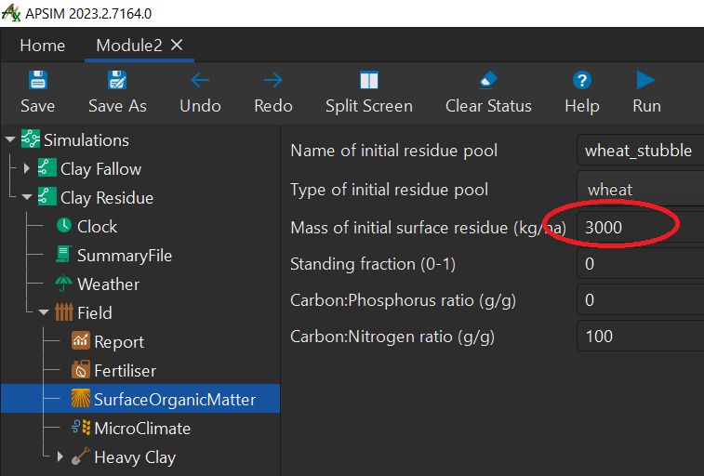Click the Clay Fallow simulation icon

pos(47,167)
